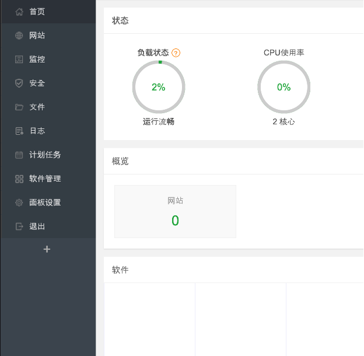Click the 负载状态 2% load gauge
The image size is (364, 356).
tap(159, 87)
